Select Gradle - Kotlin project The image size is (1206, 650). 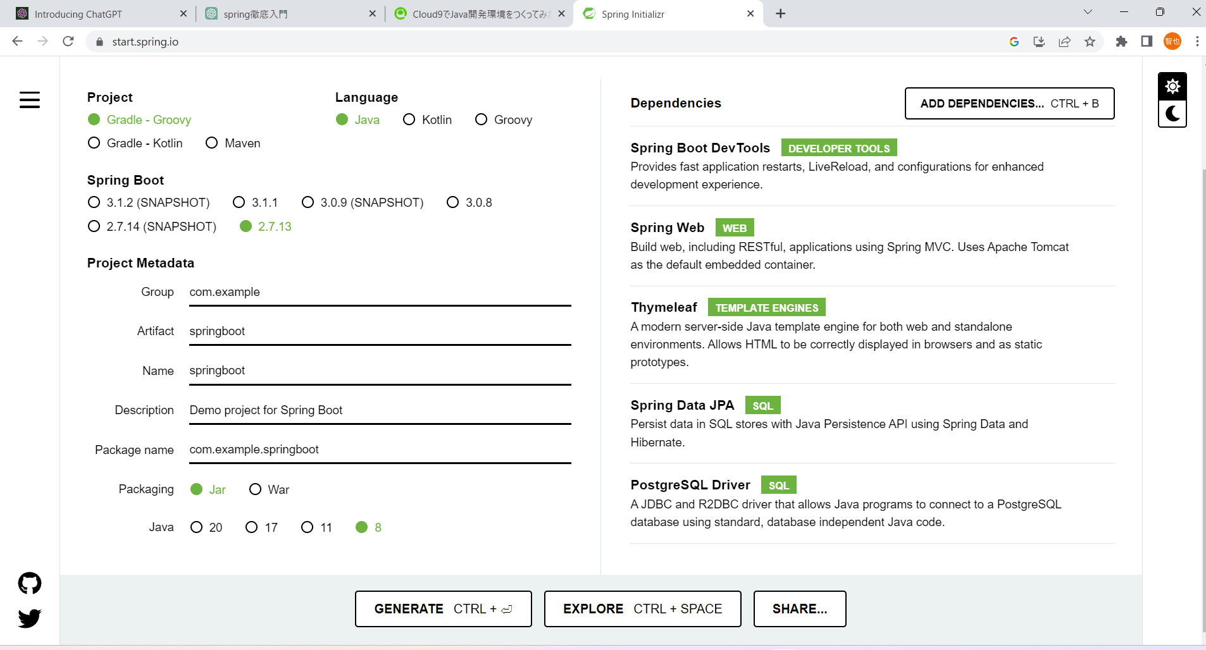pos(135,143)
